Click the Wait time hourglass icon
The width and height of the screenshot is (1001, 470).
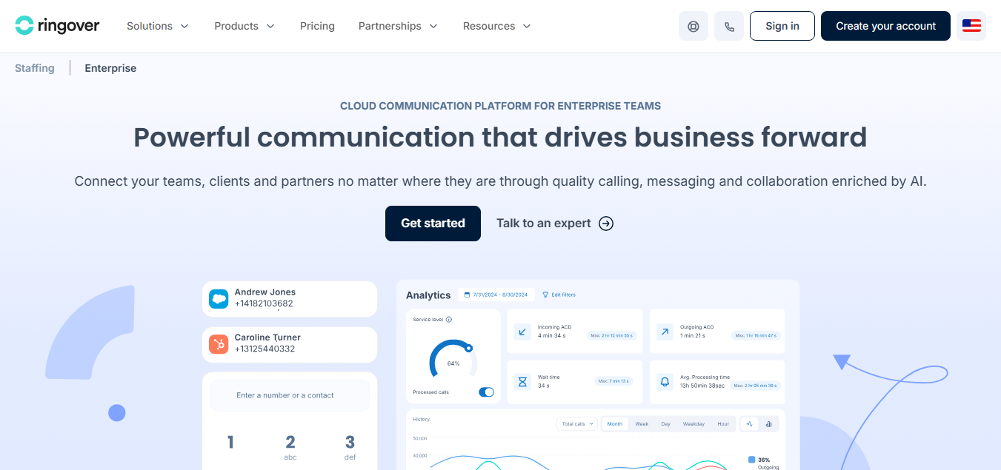tap(522, 382)
